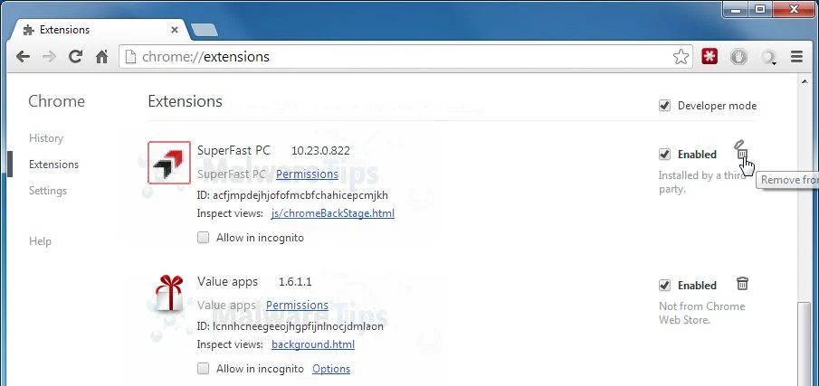Close the Extensions tab

tap(175, 30)
